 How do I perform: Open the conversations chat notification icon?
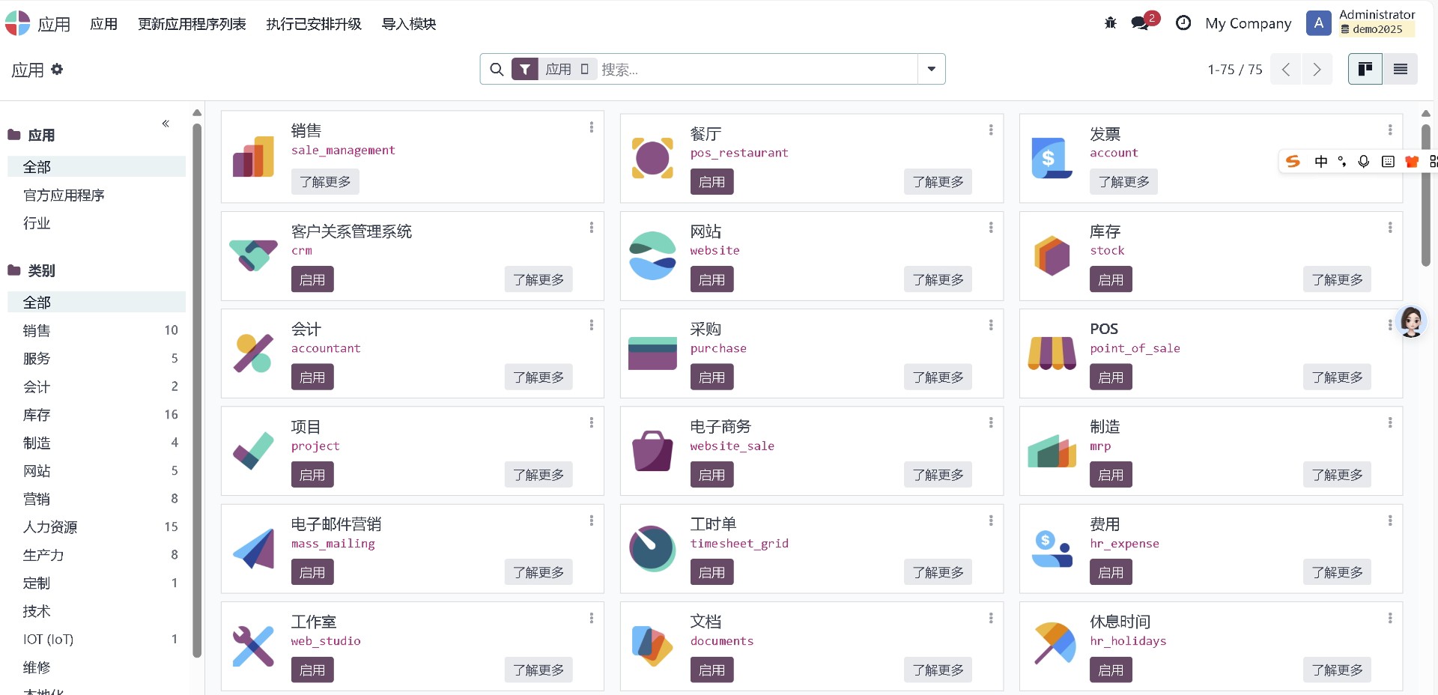(x=1141, y=23)
